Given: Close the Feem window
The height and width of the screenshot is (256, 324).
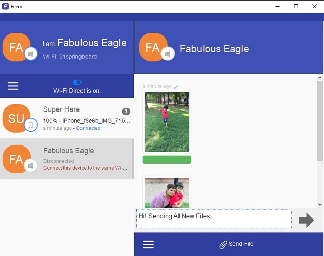Looking at the screenshot, I should point(314,6).
